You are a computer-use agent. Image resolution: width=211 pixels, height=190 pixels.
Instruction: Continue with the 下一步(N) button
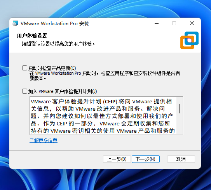coord(146,159)
